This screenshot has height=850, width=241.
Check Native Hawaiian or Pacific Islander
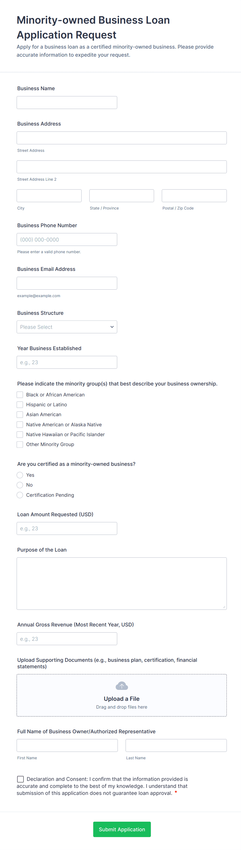[x=20, y=435]
